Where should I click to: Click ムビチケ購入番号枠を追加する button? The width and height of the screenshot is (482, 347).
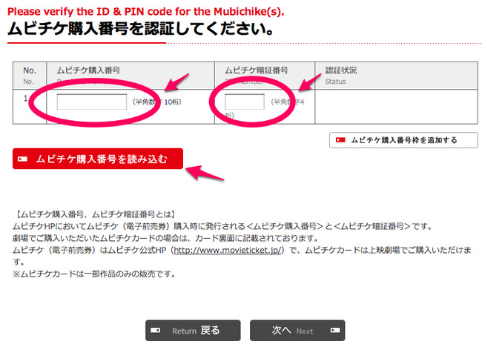403,140
